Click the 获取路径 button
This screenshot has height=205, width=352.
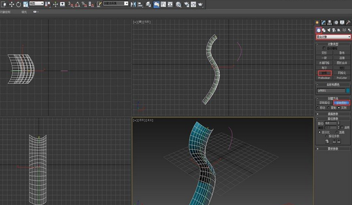click(324, 103)
